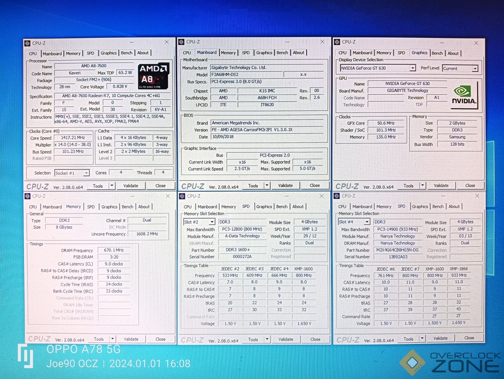Open Slot #2 memory slot dropdown
Image resolution: width=504 pixels, height=379 pixels.
(x=199, y=222)
